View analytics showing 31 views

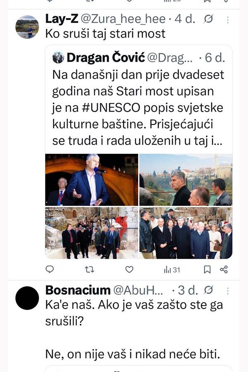(x=172, y=270)
